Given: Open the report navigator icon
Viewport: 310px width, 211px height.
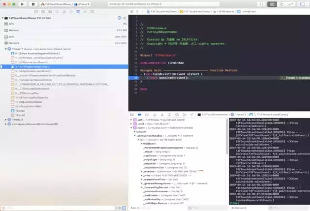Looking at the screenshot, I should click(92, 12).
